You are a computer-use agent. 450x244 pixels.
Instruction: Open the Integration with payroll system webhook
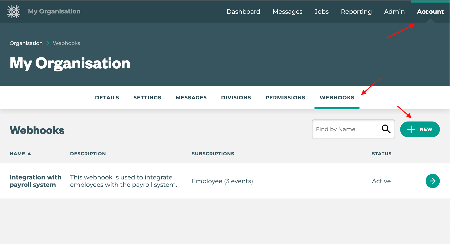point(35,181)
